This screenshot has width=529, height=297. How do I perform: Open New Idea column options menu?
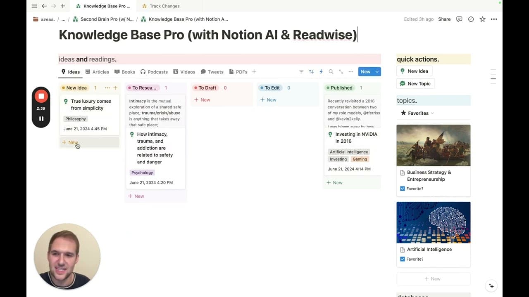click(x=107, y=88)
